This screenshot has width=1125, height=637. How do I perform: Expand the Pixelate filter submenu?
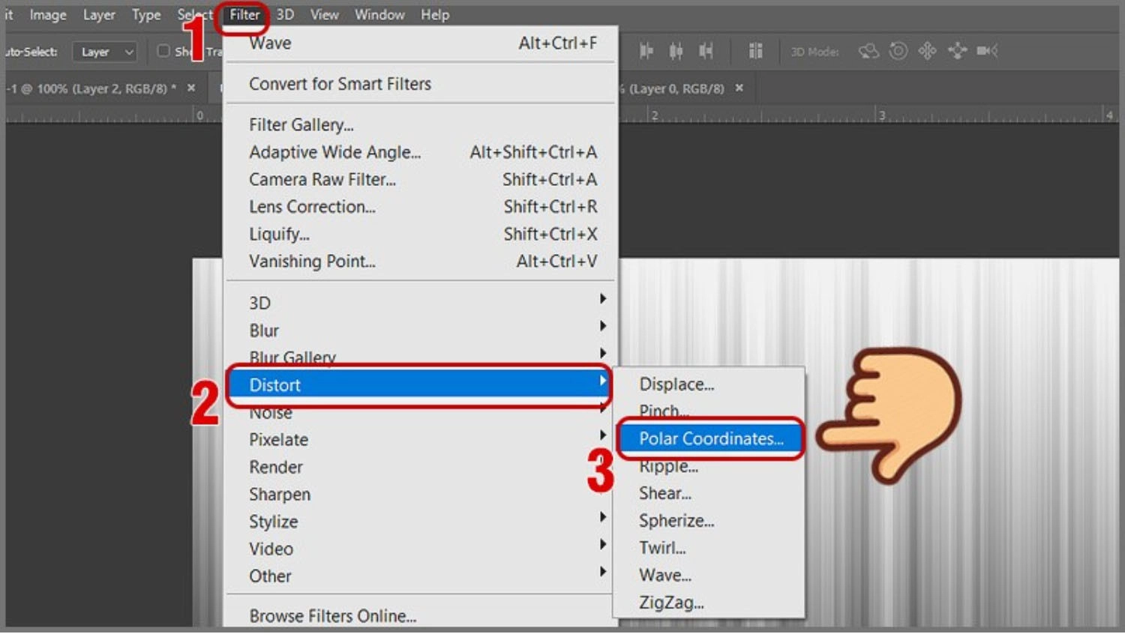(x=421, y=440)
